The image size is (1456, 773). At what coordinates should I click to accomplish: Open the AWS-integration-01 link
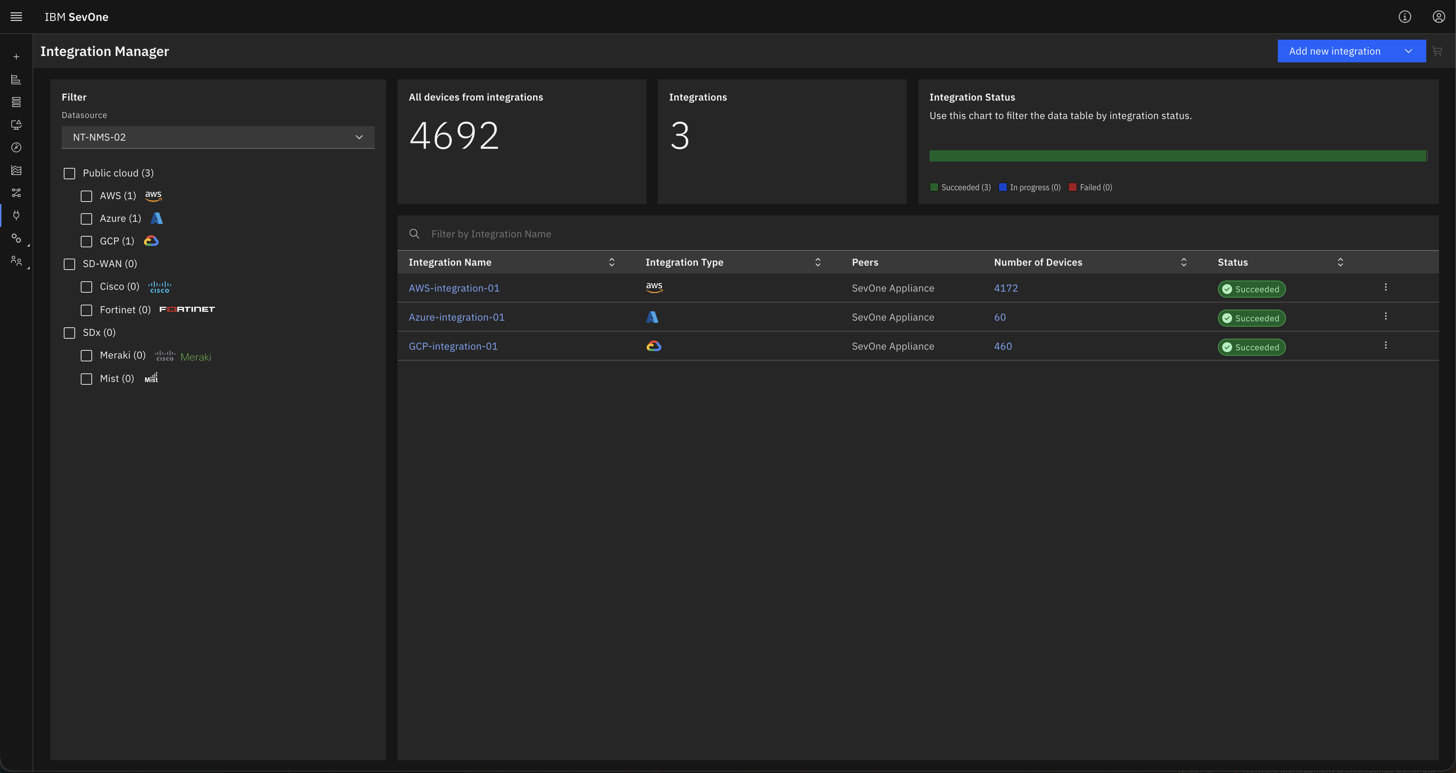(455, 288)
